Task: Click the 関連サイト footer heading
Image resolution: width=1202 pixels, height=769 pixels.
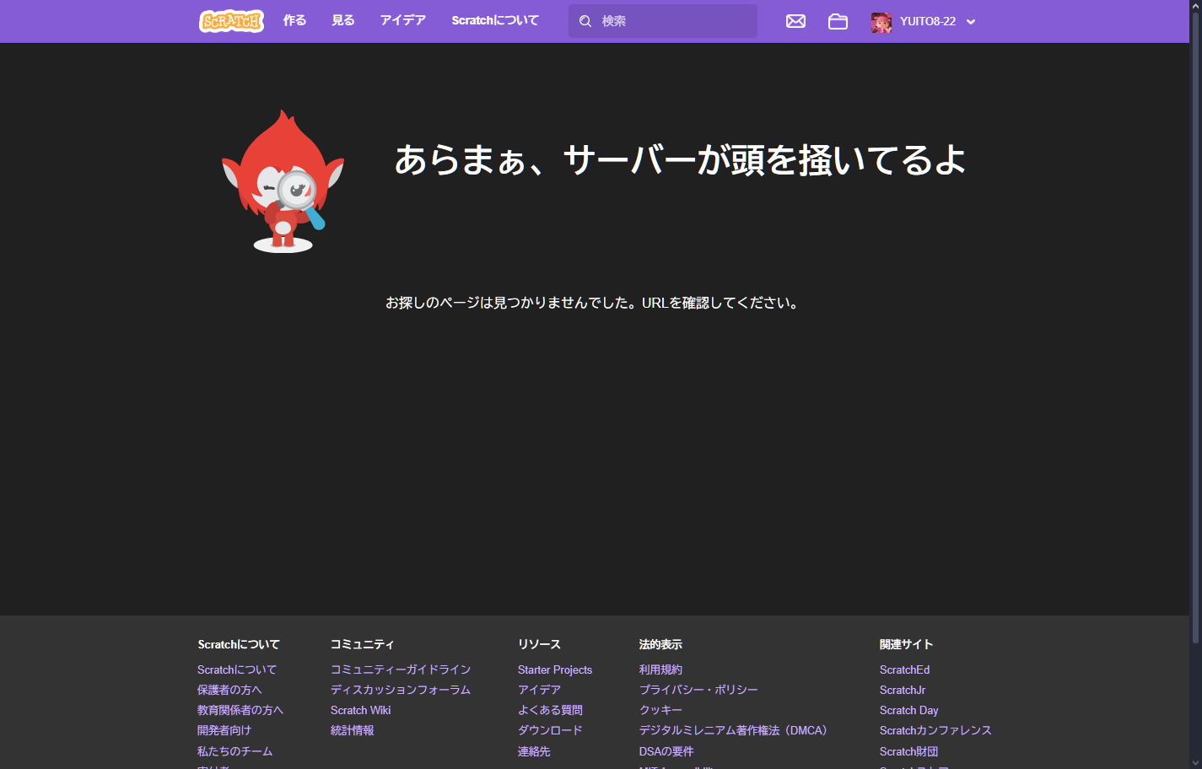Action: click(x=907, y=644)
